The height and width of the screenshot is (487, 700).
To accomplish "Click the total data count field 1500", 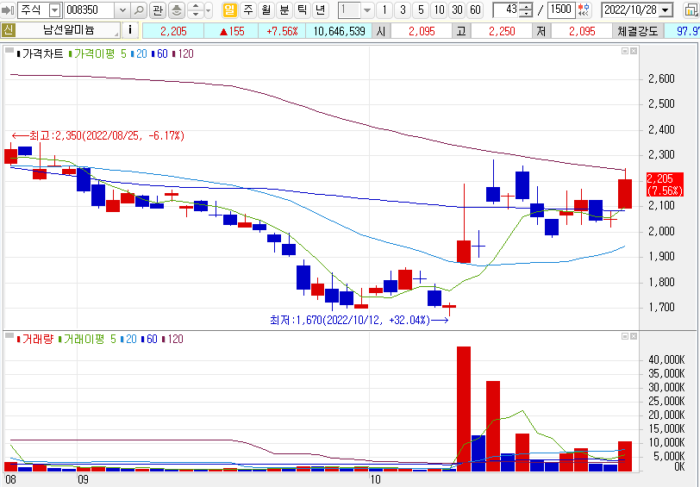I will tap(561, 9).
